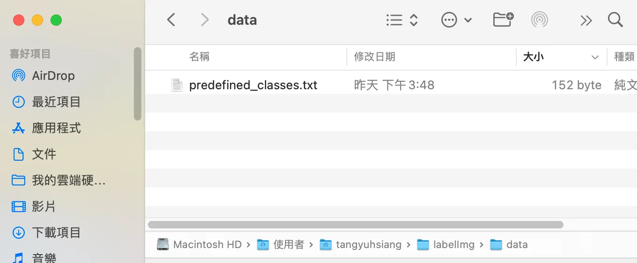The height and width of the screenshot is (263, 637).
Task: Show more toolbar items chevron
Action: (586, 20)
